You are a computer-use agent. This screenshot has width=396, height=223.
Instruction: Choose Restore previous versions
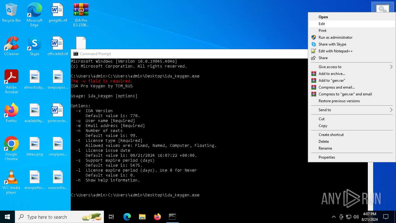pyautogui.click(x=352, y=101)
